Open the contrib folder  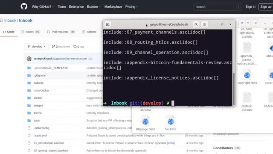(x=38, y=98)
